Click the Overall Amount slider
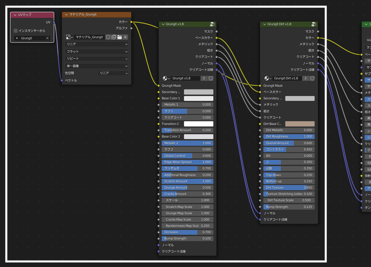This screenshot has height=267, width=371. pos(289,143)
